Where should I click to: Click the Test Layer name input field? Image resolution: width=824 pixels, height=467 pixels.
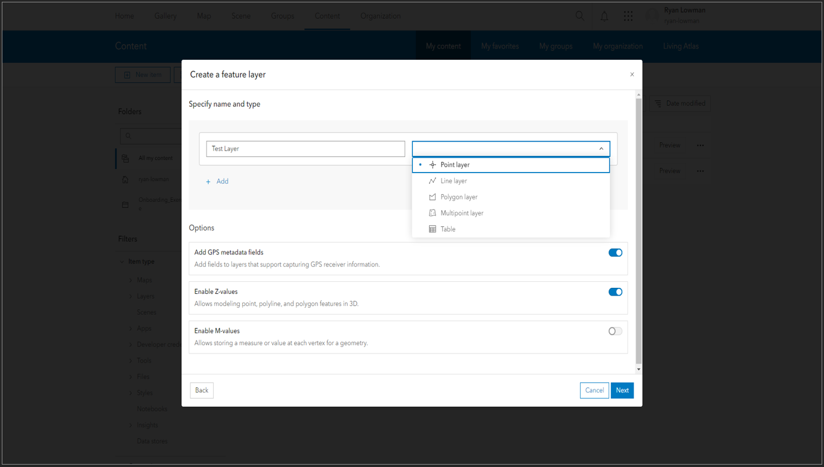point(305,148)
